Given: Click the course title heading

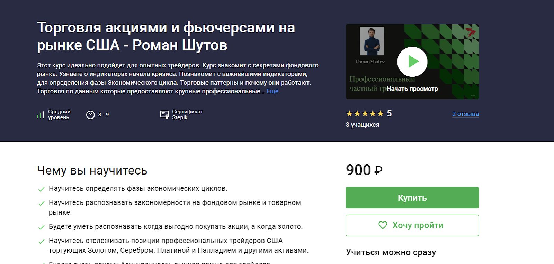Looking at the screenshot, I should [166, 36].
